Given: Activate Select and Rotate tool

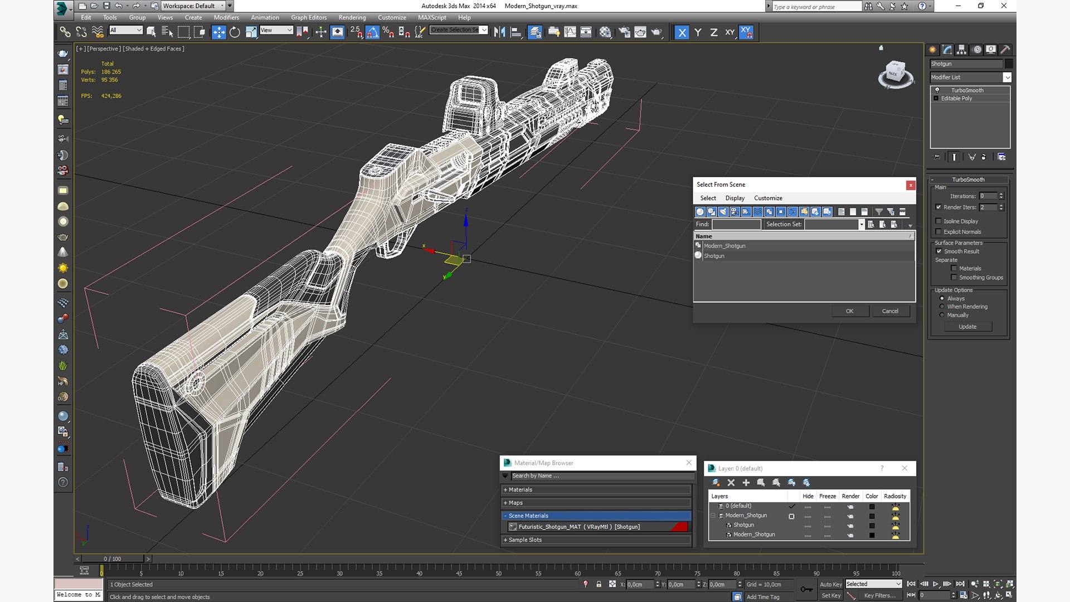Looking at the screenshot, I should (x=235, y=32).
